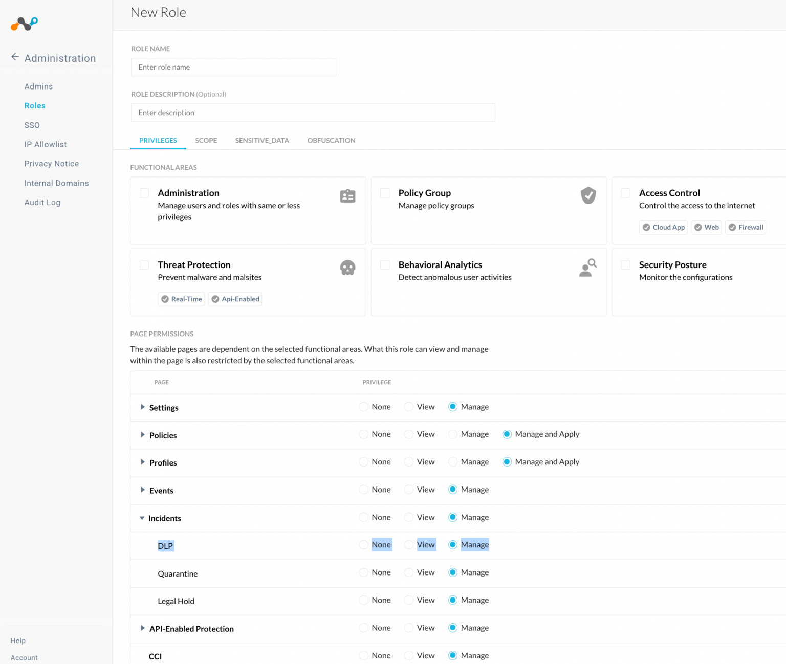Click the back arrow beside Administration
The height and width of the screenshot is (664, 786).
(15, 57)
